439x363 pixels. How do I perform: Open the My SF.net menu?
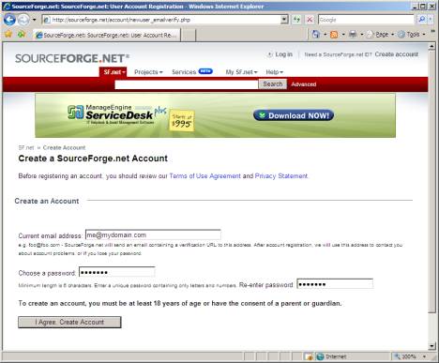(241, 72)
